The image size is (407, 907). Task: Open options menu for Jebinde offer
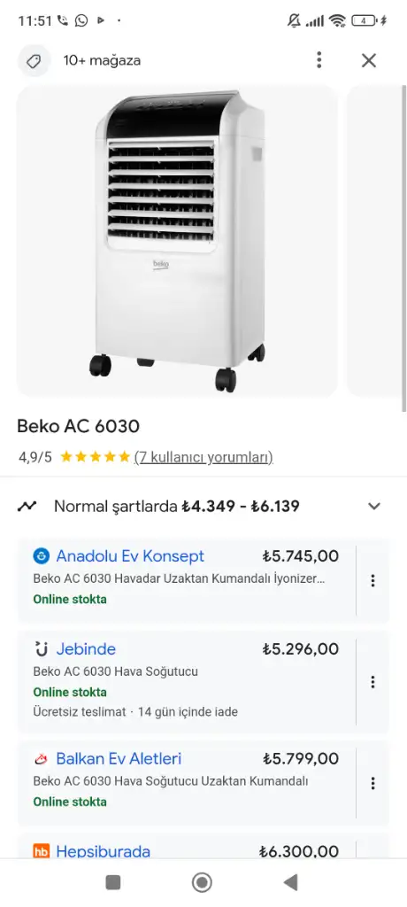(x=372, y=682)
